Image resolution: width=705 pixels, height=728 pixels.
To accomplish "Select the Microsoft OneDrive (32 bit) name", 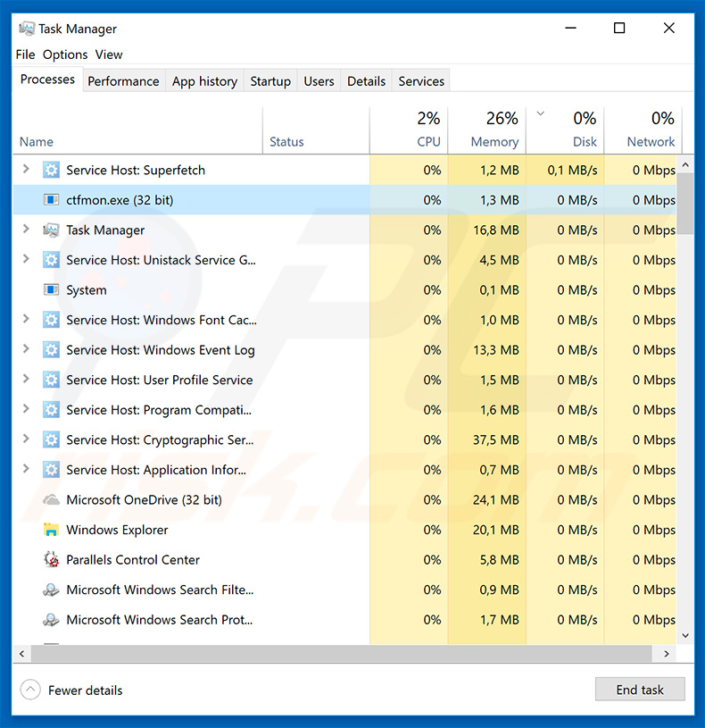I will [144, 500].
